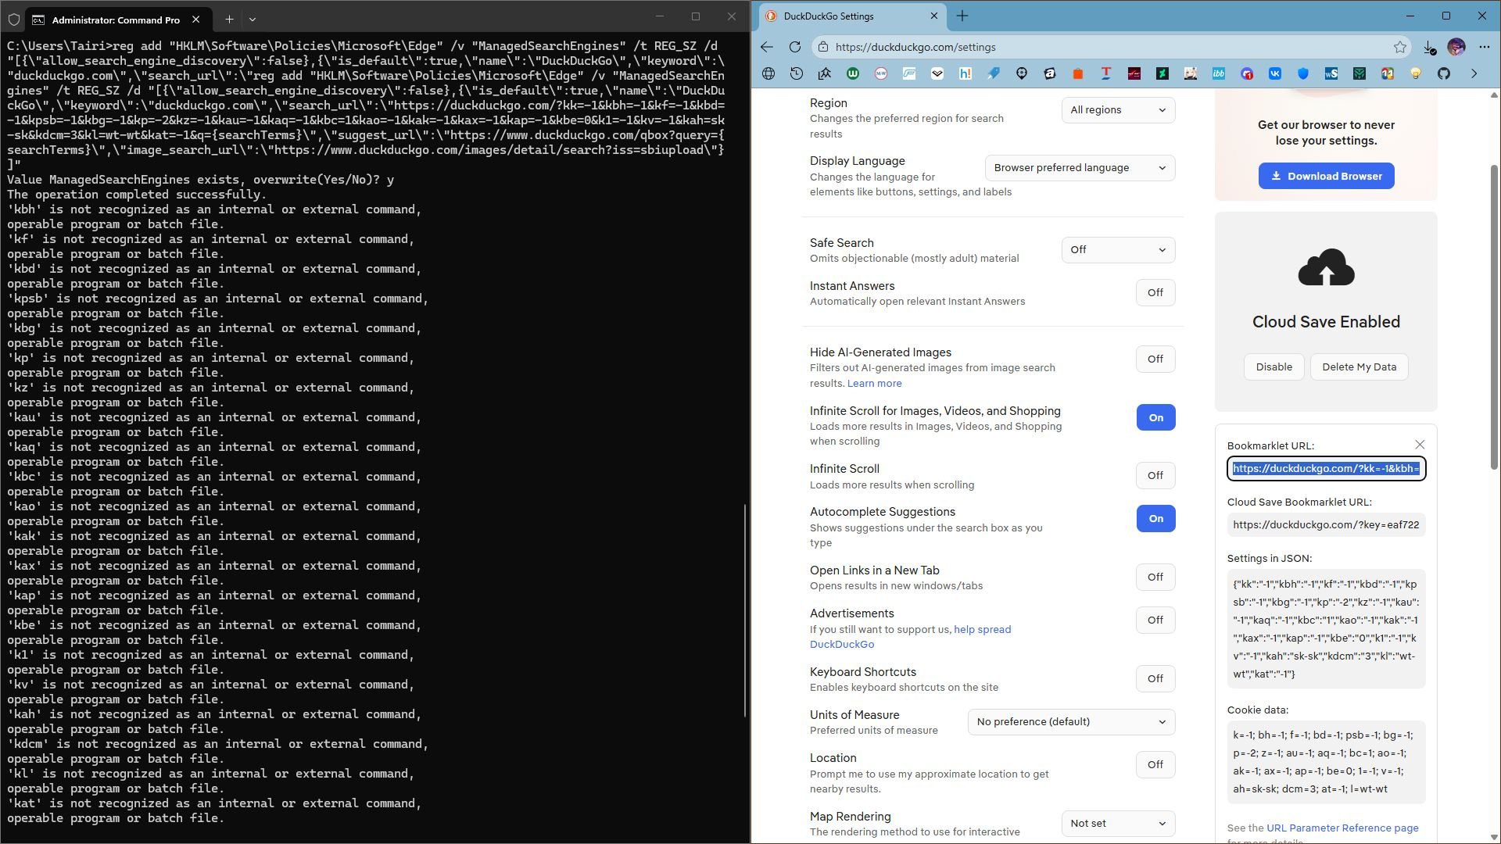This screenshot has height=844, width=1501.
Task: Click the Download Browser button
Action: click(1326, 177)
